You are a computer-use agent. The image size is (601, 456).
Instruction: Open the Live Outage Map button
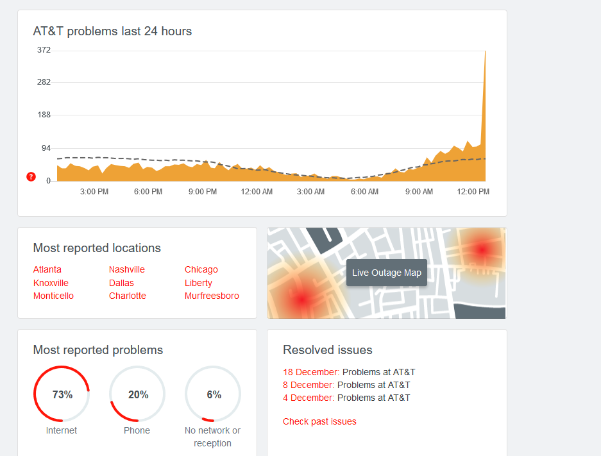click(386, 273)
